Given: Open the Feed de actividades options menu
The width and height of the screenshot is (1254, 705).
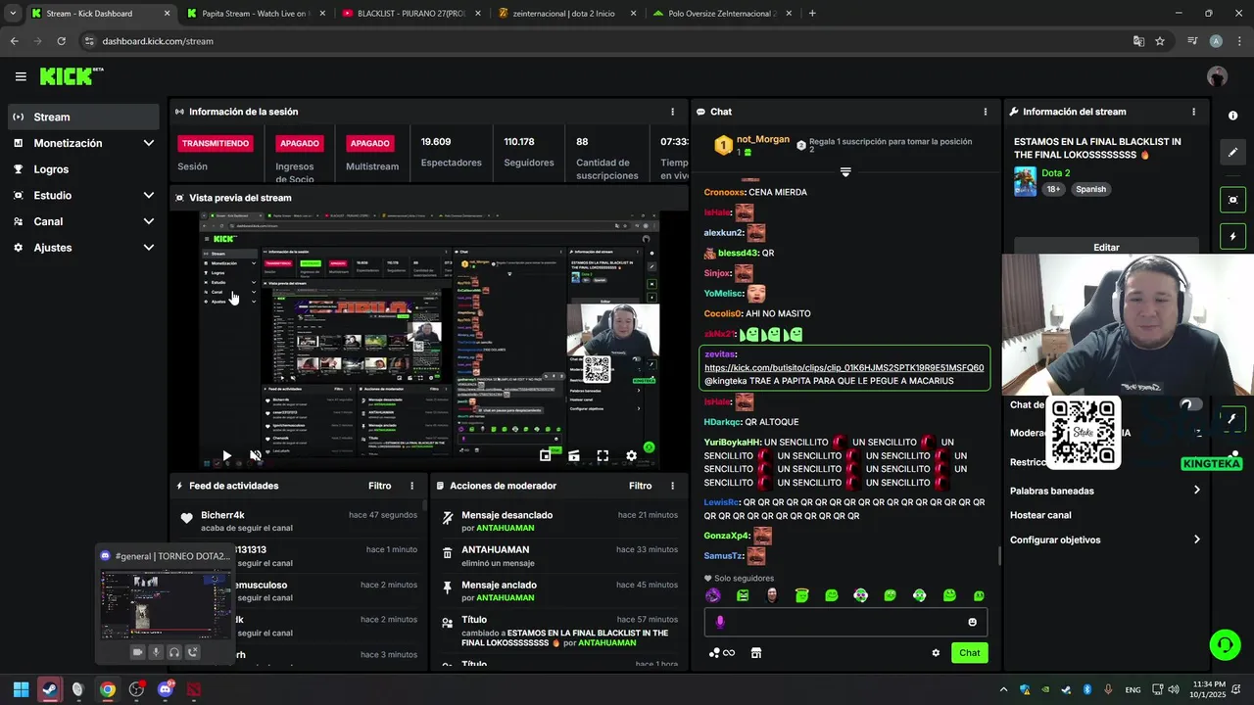Looking at the screenshot, I should tap(411, 486).
